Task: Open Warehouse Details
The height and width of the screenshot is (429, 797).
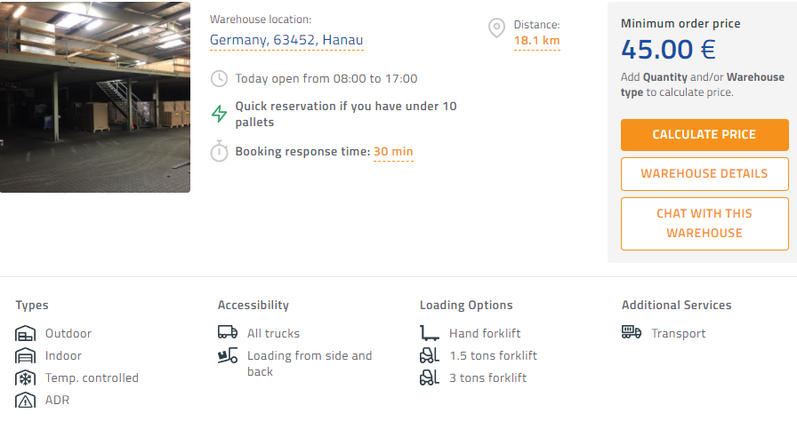Action: pyautogui.click(x=704, y=174)
